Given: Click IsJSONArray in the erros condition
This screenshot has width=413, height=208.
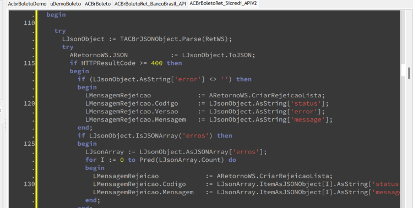Looking at the screenshot, I should (x=157, y=135).
